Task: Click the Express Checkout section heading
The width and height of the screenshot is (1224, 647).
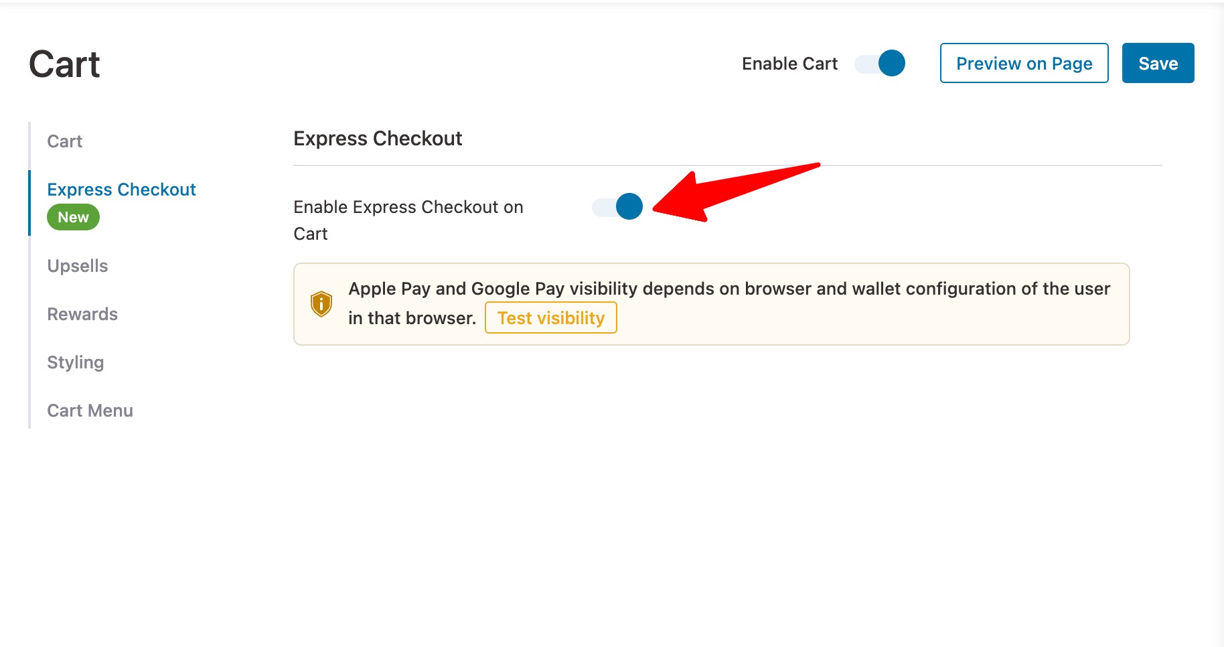Action: tap(377, 139)
